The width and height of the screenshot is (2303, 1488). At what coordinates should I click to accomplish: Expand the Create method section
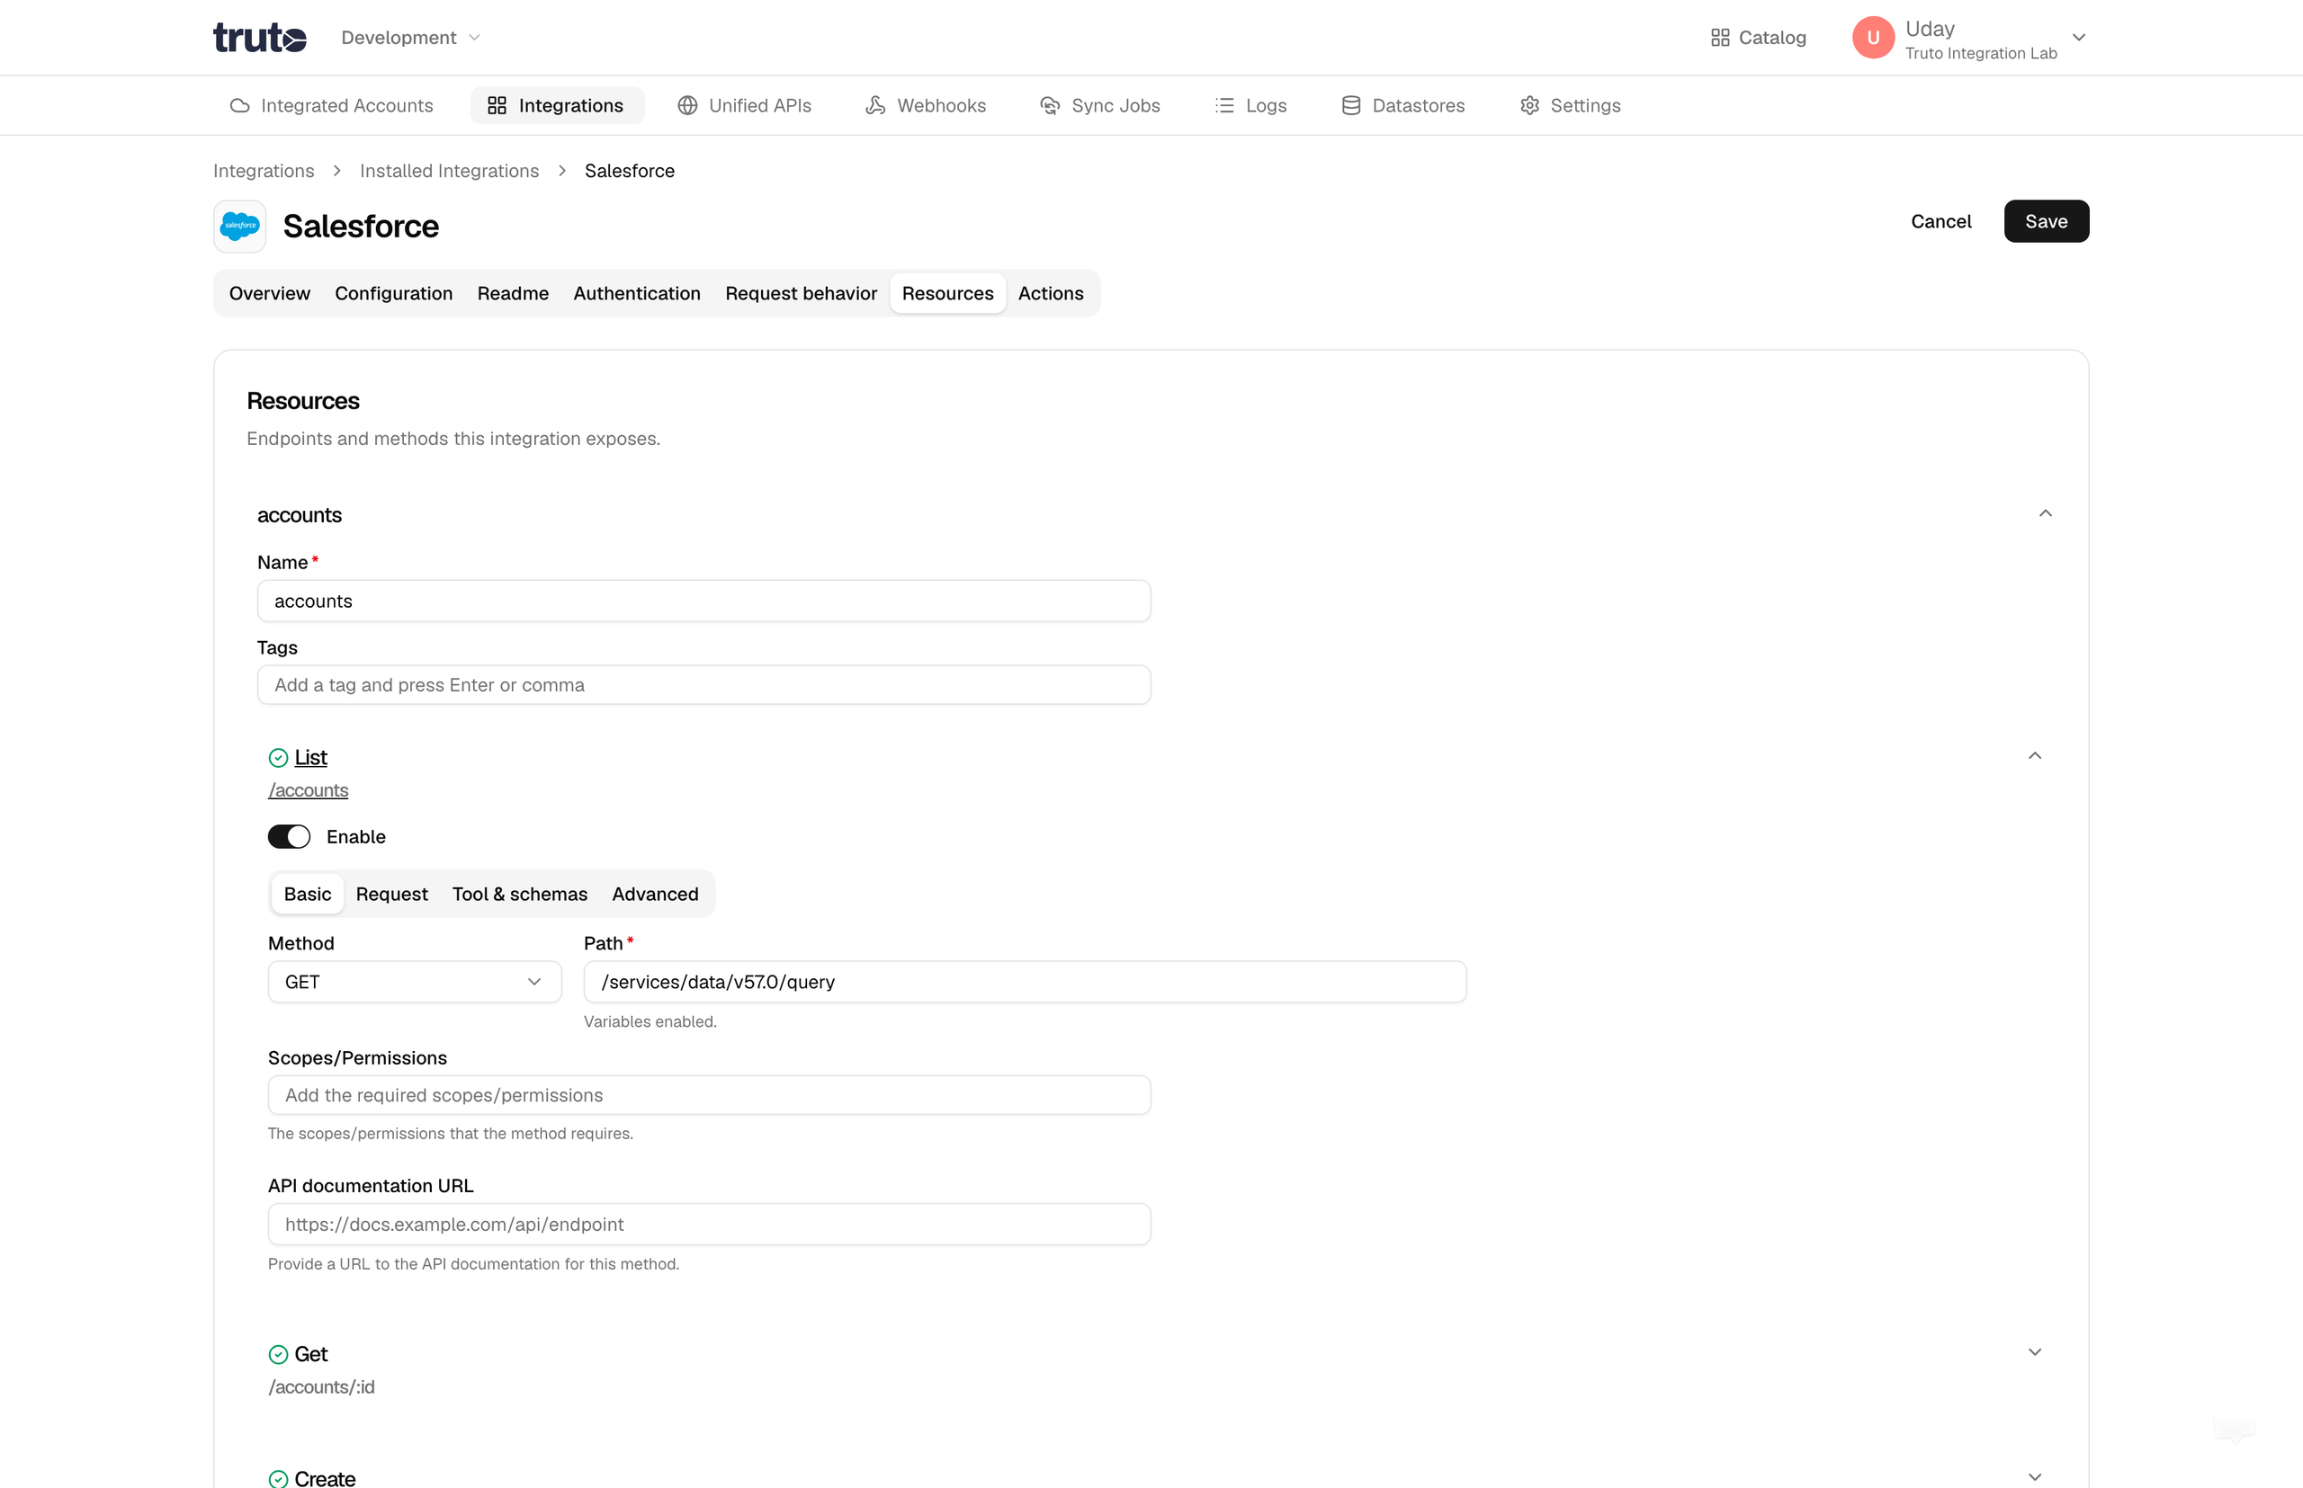2034,1477
